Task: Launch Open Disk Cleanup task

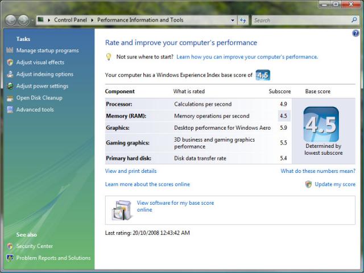Action: (39, 98)
